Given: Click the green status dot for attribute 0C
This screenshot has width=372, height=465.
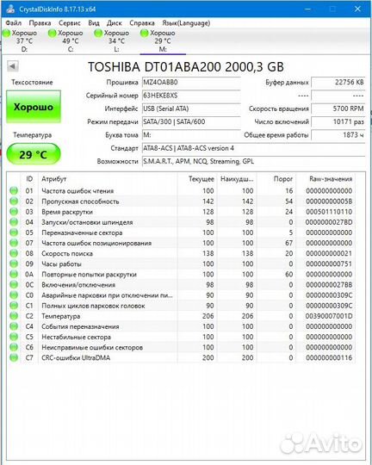Looking at the screenshot, I should [14, 285].
